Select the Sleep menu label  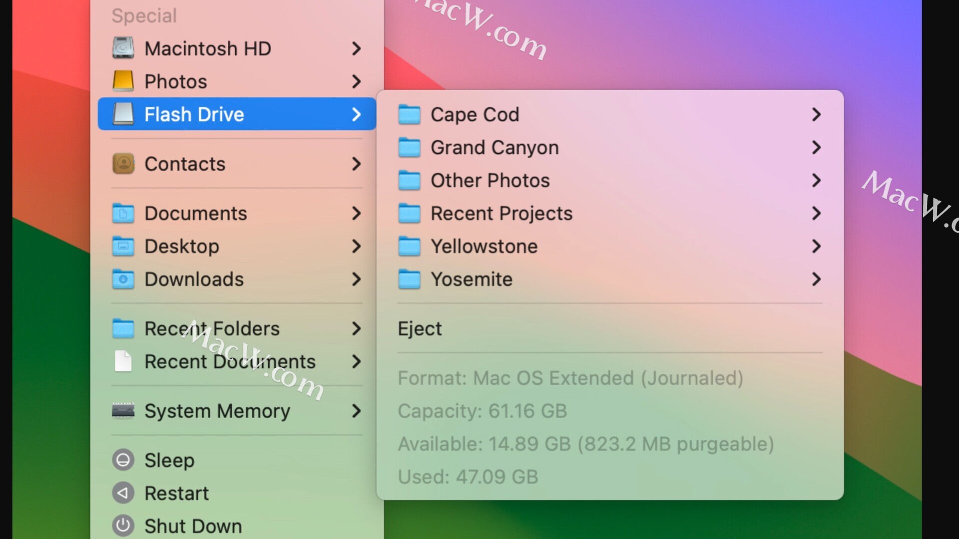click(x=169, y=460)
